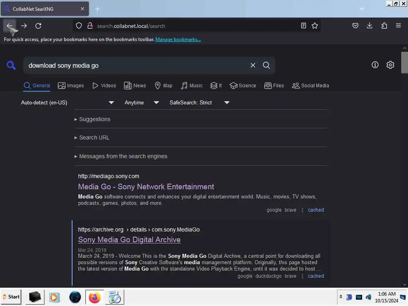Go back using the browser back arrow
Image resolution: width=408 pixels, height=306 pixels.
coord(10,26)
